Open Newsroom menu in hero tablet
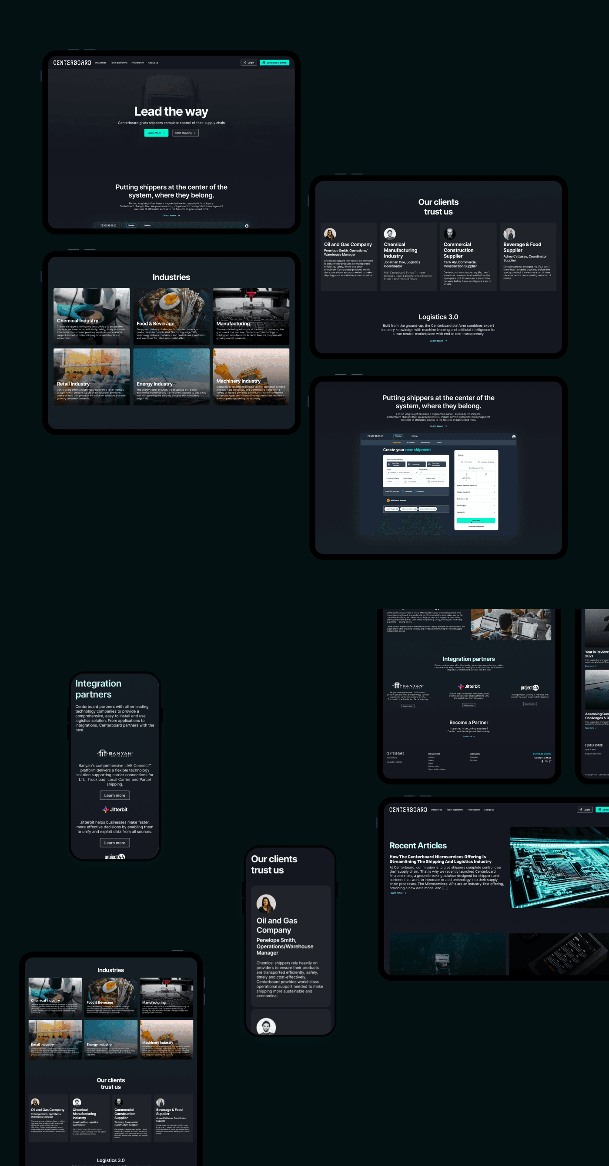 (x=137, y=63)
